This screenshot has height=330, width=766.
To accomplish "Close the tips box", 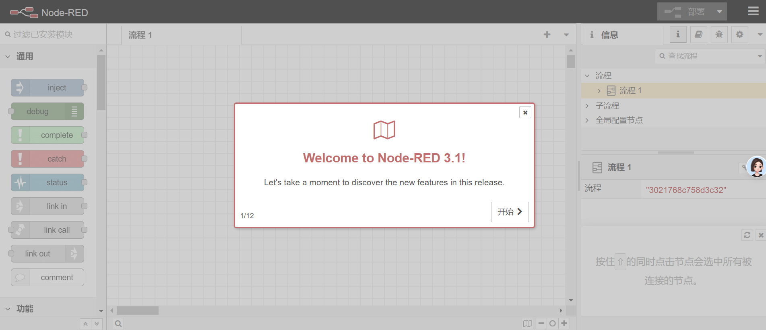I will click(x=761, y=235).
